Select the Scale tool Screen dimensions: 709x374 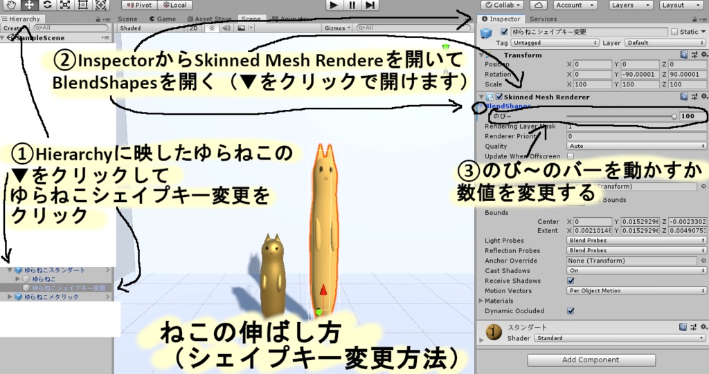(65, 5)
